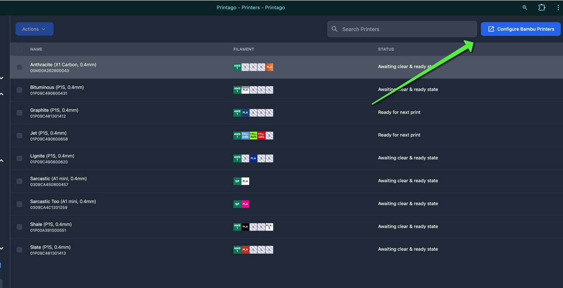The height and width of the screenshot is (288, 563).
Task: Select the Sarcastic Too printer checkbox
Action: tap(20, 204)
